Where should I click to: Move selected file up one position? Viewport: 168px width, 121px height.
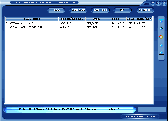(x=161, y=29)
